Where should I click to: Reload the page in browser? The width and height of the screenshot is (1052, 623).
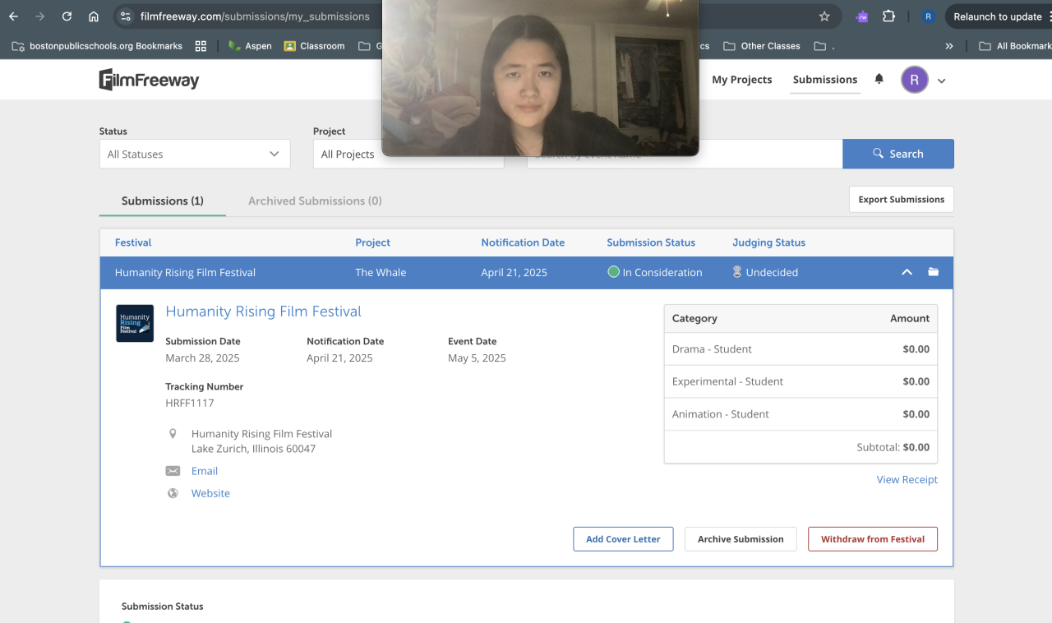click(67, 16)
